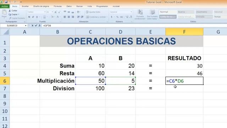
Task: Open Dar formato como tabla menu
Action: click(x=152, y=15)
